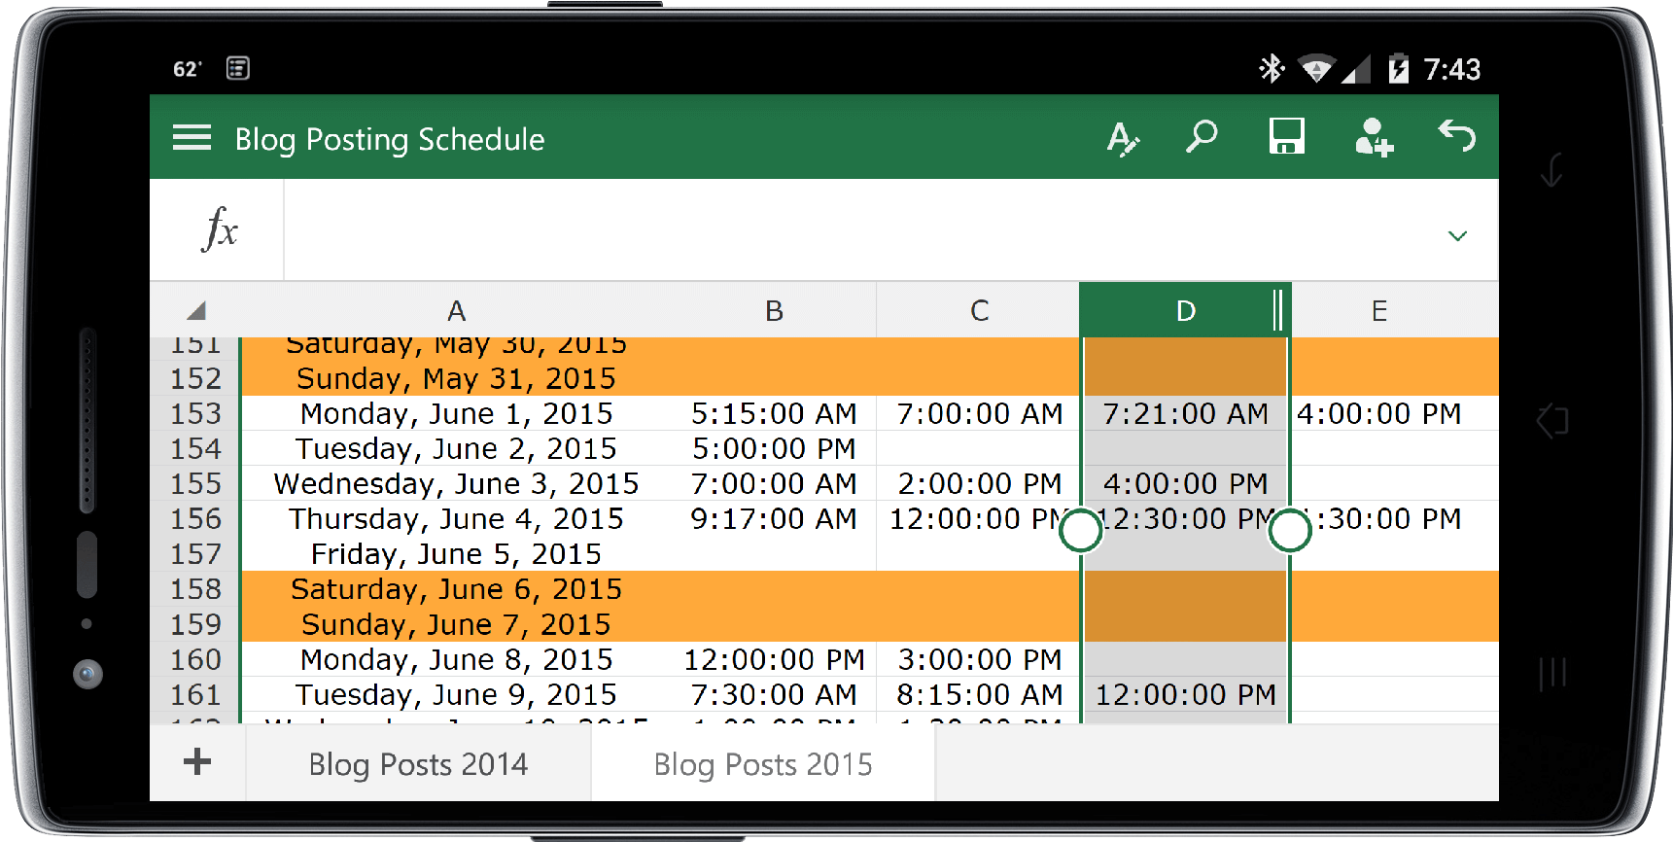Viewport: 1673px width, 842px height.
Task: Select cell Monday, June 8, 2015
Action: click(x=457, y=659)
